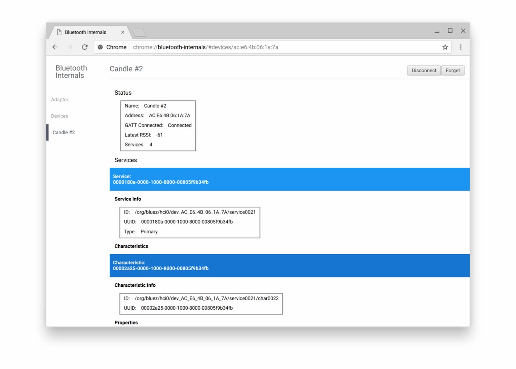Expand the Properties section
Screen dimensions: 516x369
[x=126, y=323]
